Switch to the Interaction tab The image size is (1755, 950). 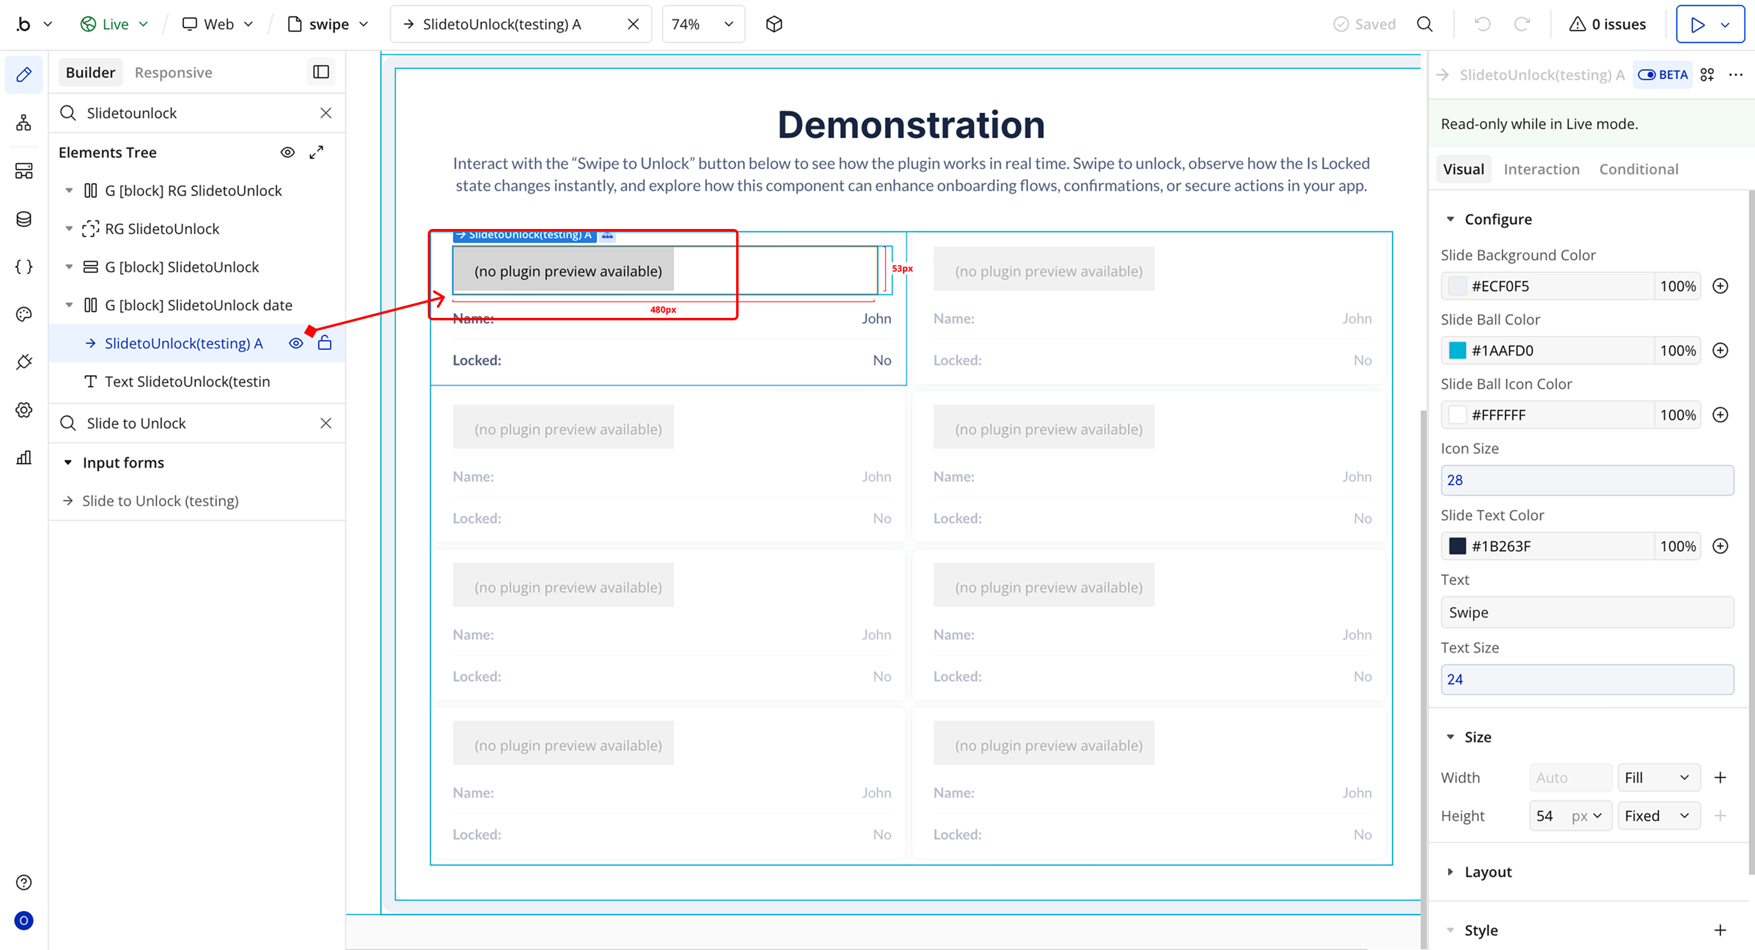click(x=1541, y=169)
